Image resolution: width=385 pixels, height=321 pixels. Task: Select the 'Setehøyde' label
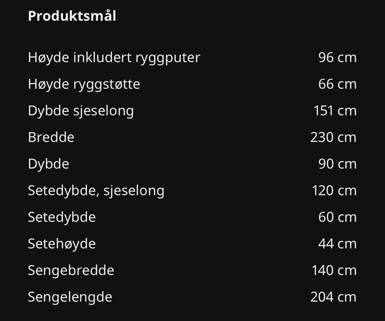62,244
